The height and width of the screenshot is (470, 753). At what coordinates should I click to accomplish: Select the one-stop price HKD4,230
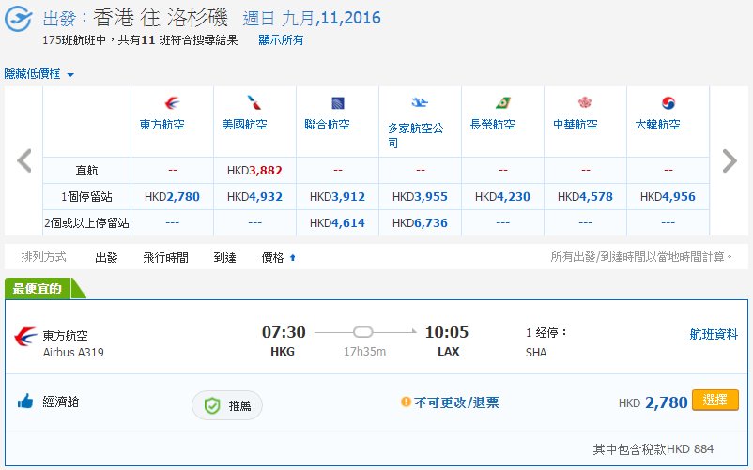pyautogui.click(x=502, y=197)
